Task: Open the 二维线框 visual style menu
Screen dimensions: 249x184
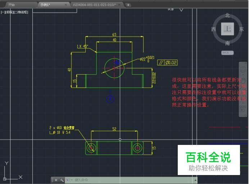Action: coord(21,12)
